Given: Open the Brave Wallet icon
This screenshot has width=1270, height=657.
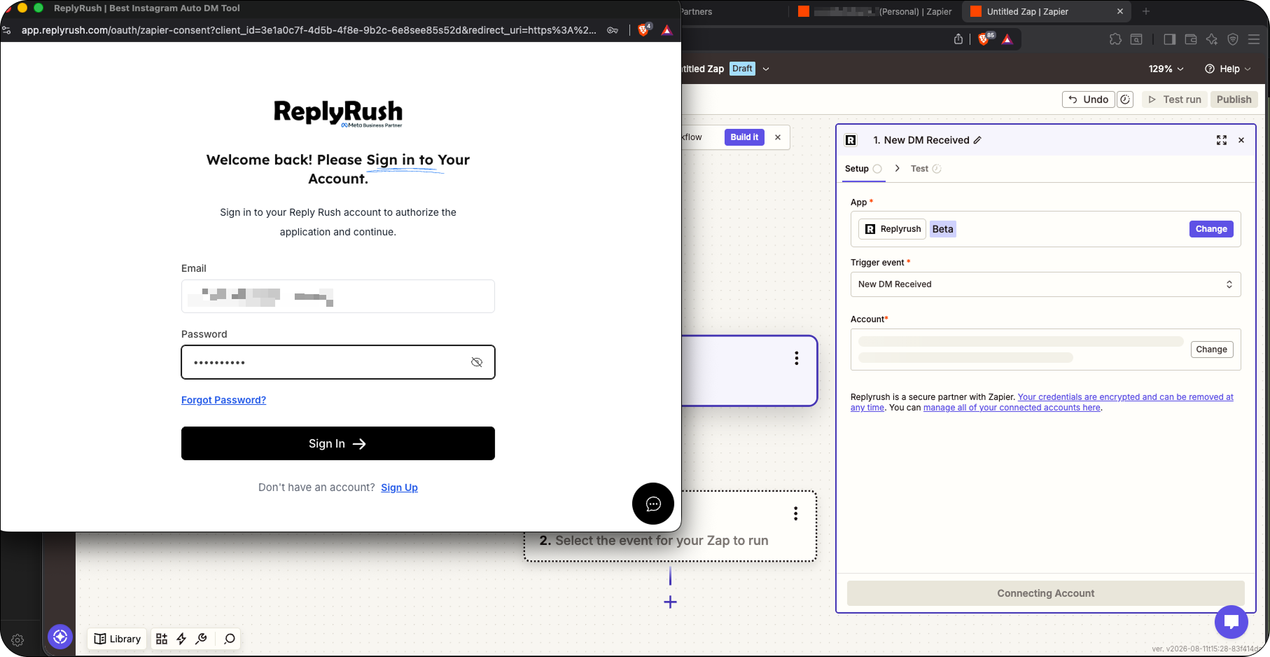Looking at the screenshot, I should point(1191,39).
